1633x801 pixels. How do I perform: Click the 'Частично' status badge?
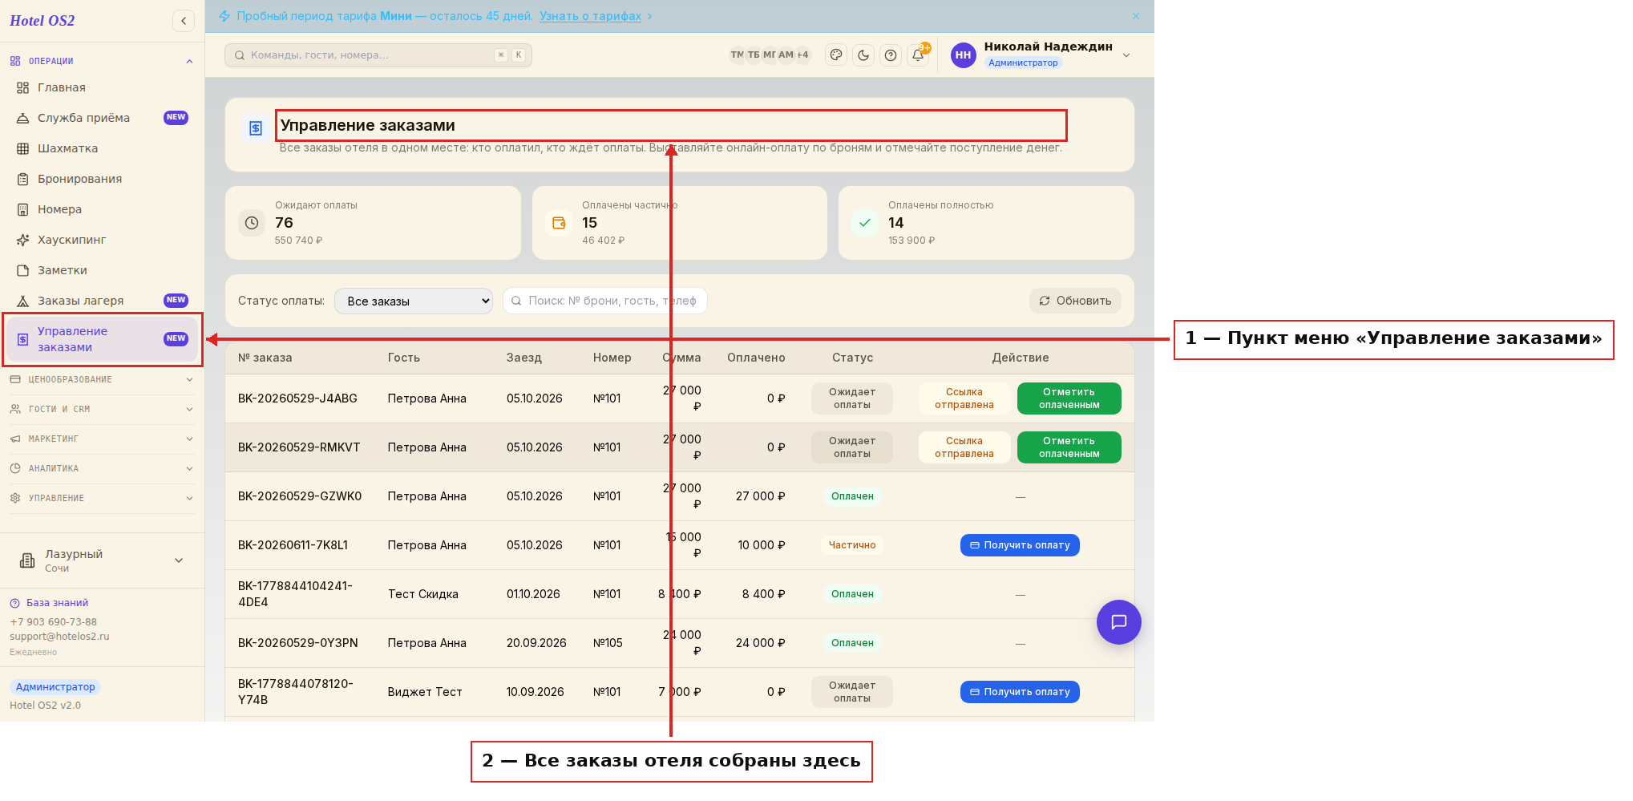coord(852,545)
